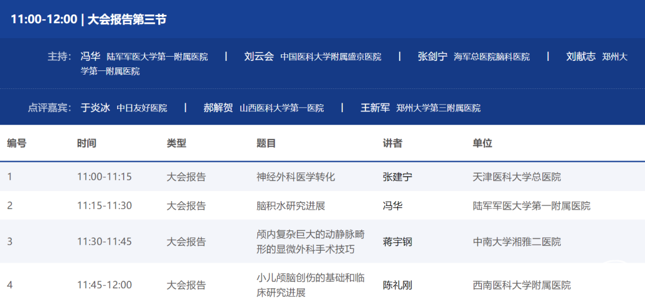Click the 讲者 column header
The height and width of the screenshot is (305, 645).
point(392,143)
